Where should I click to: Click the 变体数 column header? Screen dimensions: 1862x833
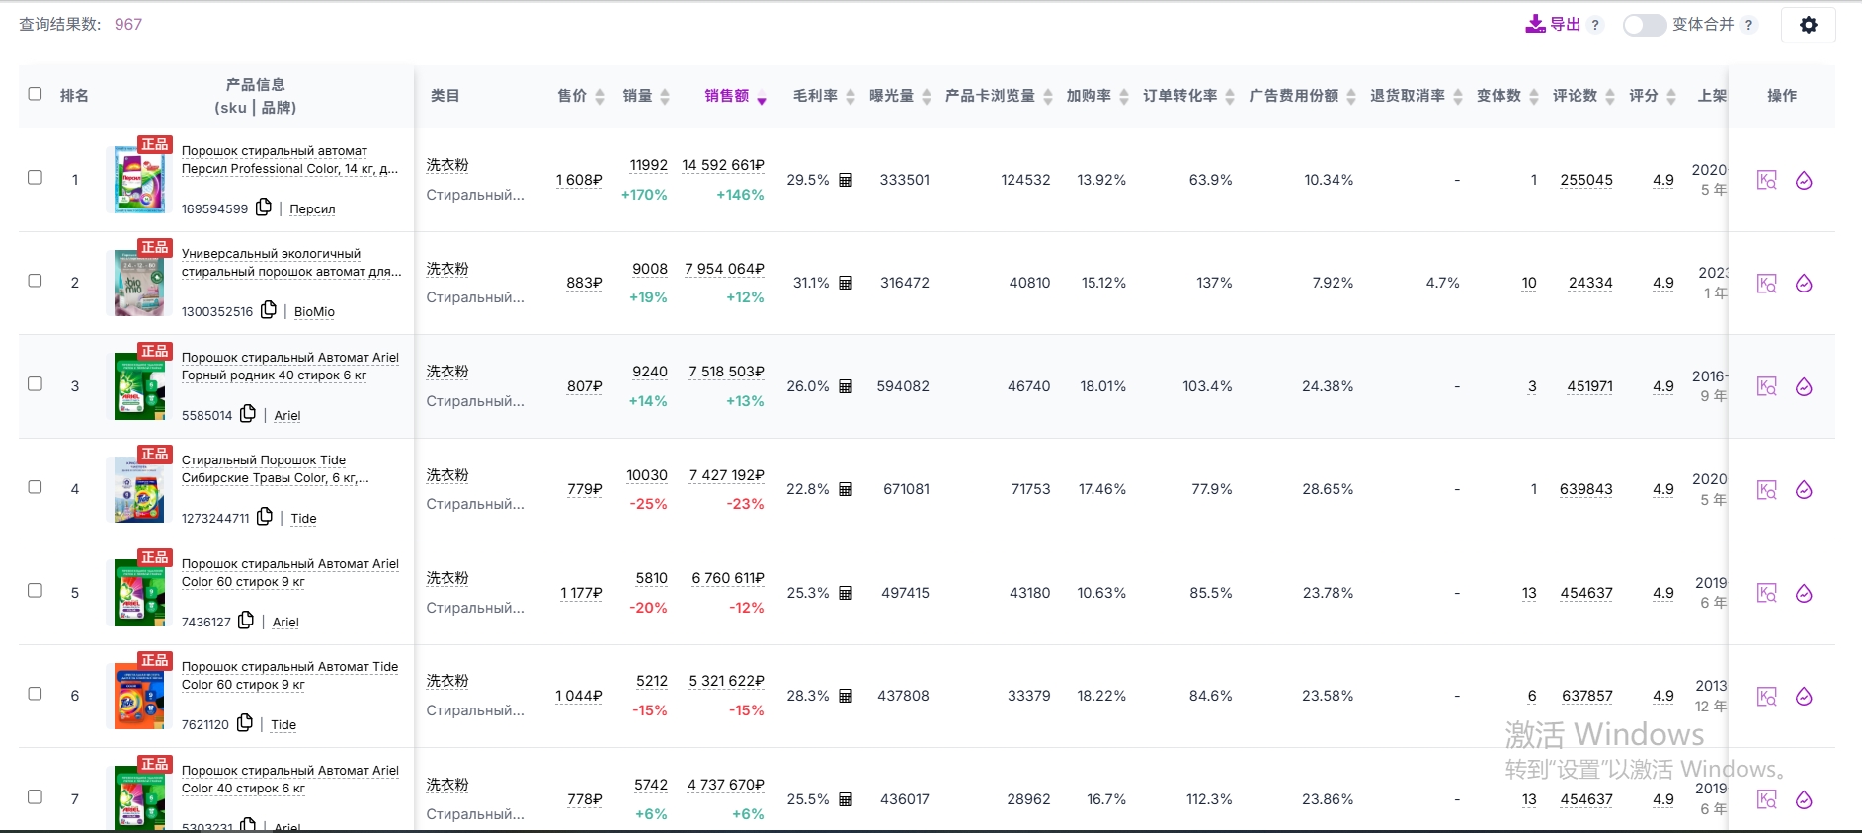pos(1498,96)
